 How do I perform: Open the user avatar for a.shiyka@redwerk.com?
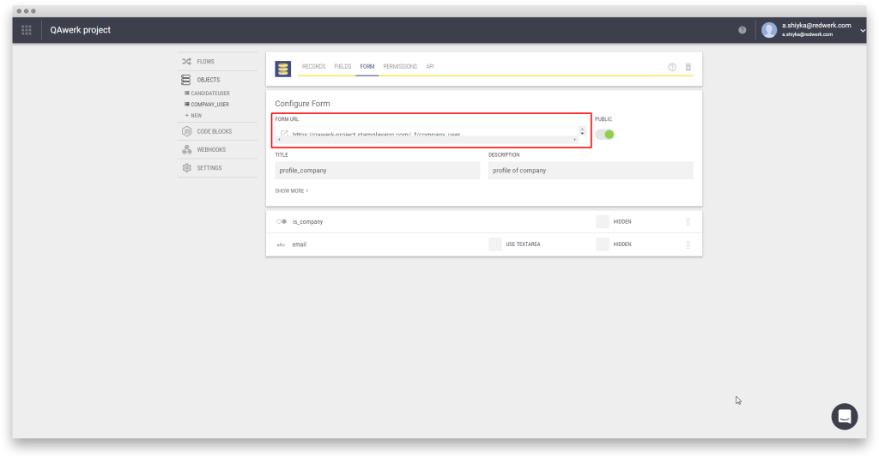pos(769,30)
